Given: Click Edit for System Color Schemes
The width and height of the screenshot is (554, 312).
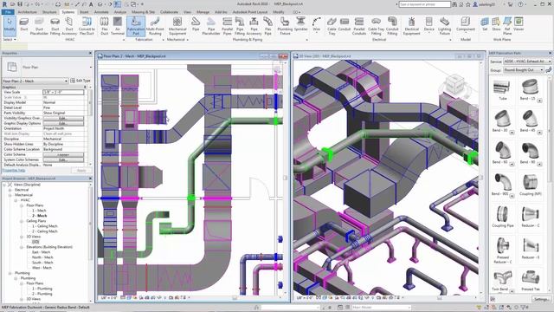Looking at the screenshot, I should pos(63,159).
